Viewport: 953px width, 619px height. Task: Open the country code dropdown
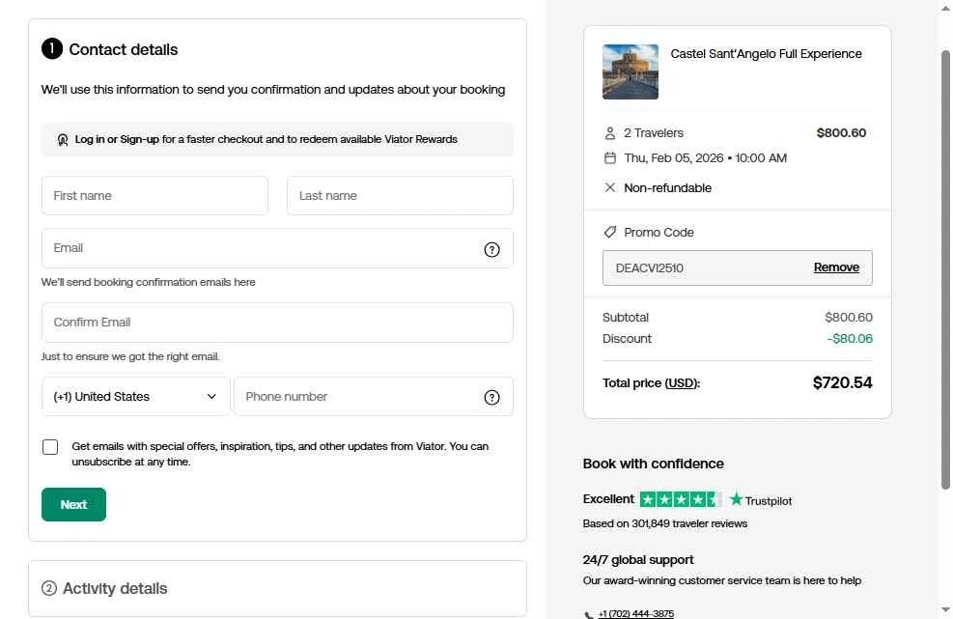click(x=135, y=397)
